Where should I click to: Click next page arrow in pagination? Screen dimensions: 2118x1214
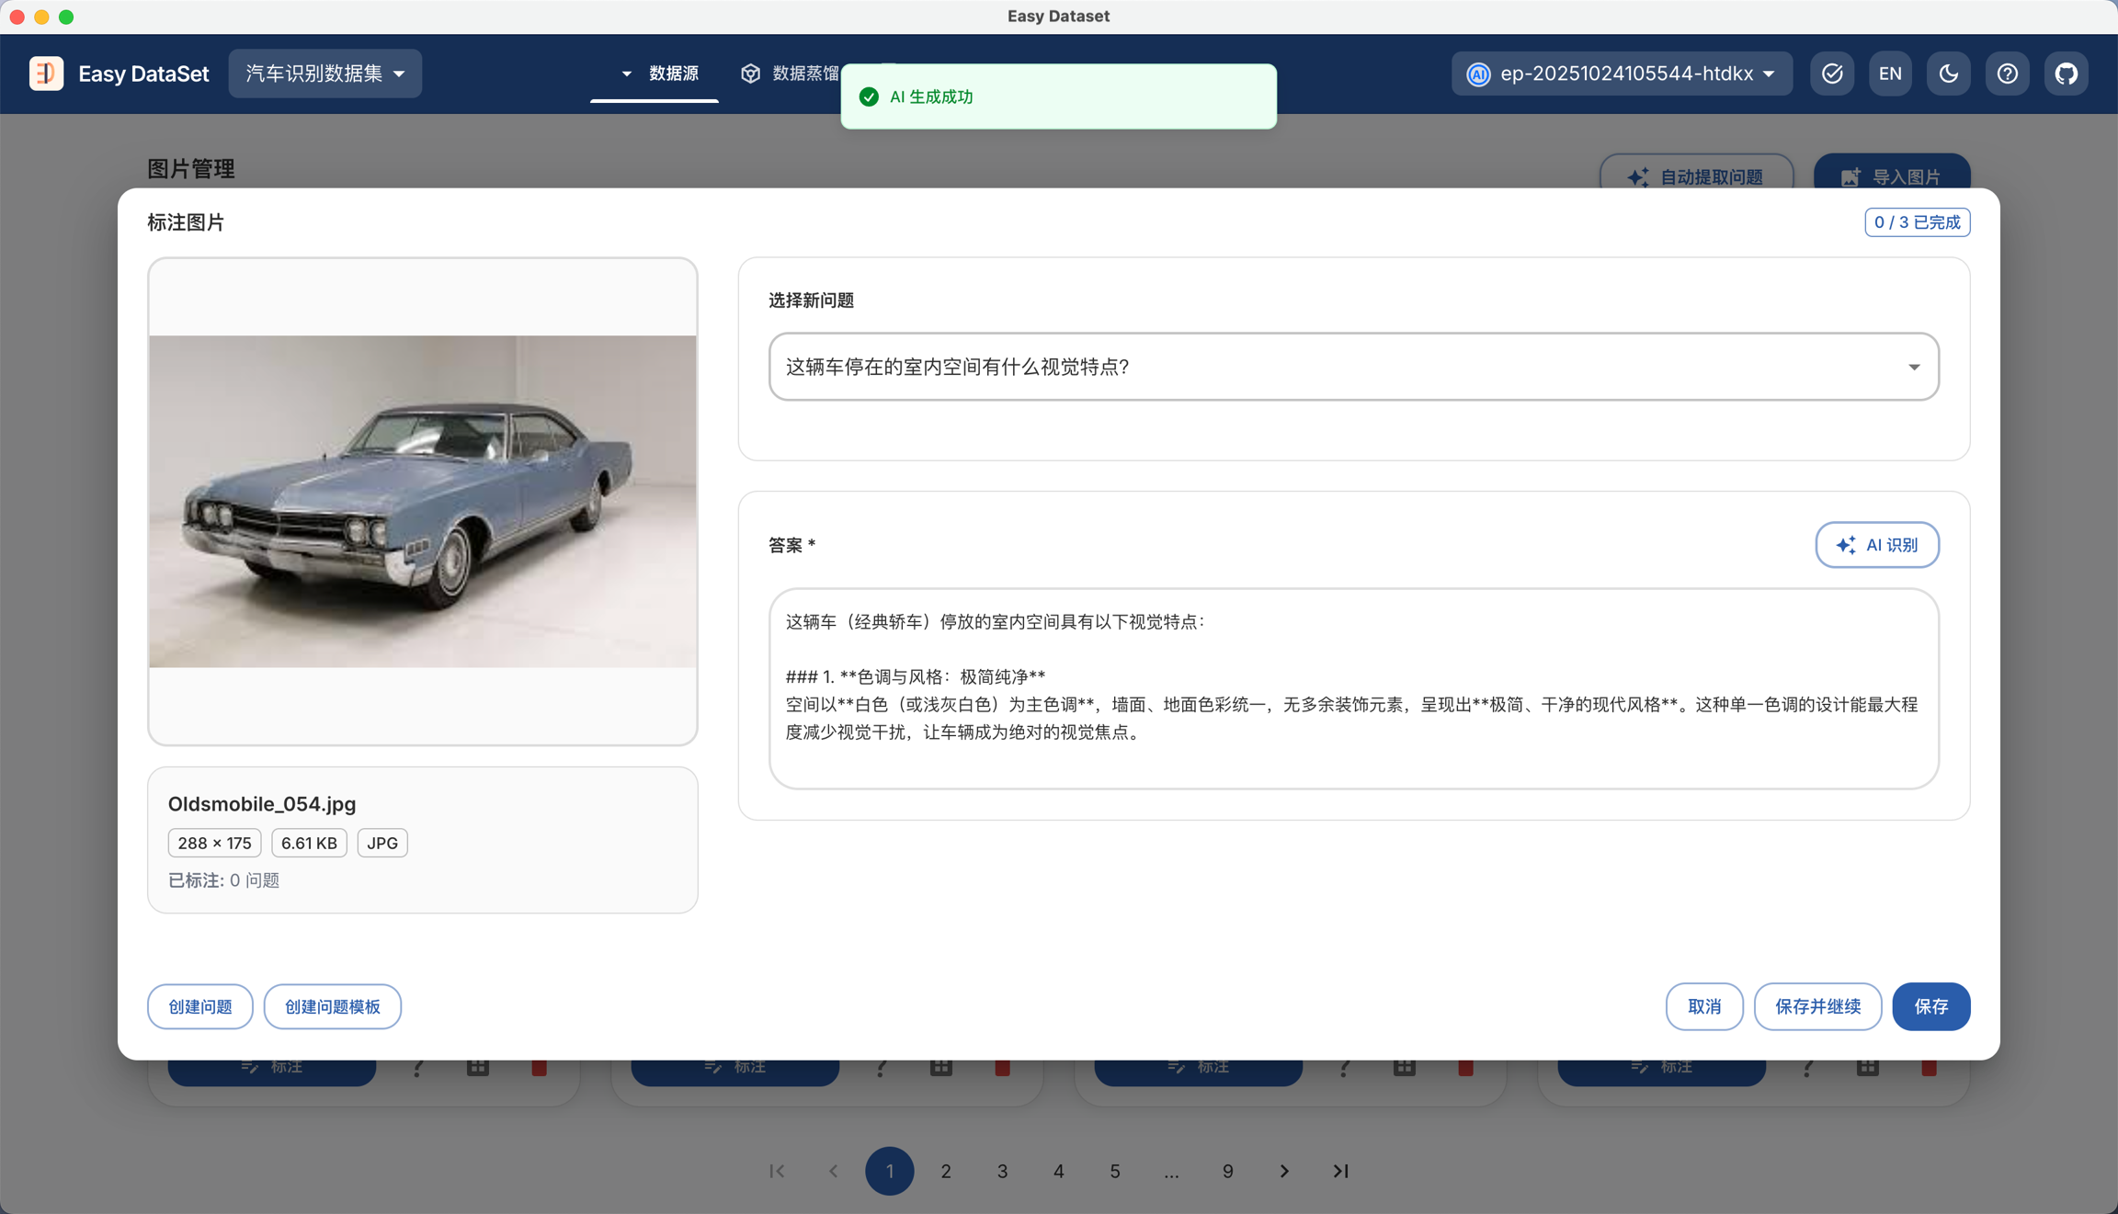click(x=1284, y=1171)
